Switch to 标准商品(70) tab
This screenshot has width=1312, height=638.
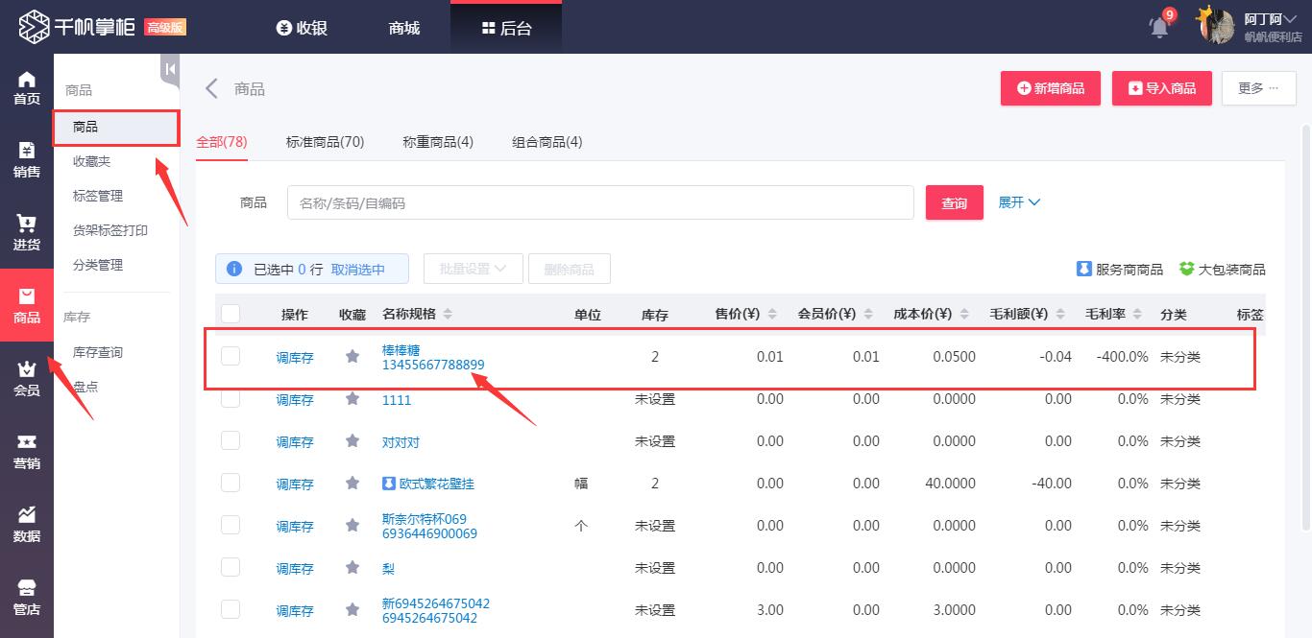[x=325, y=142]
